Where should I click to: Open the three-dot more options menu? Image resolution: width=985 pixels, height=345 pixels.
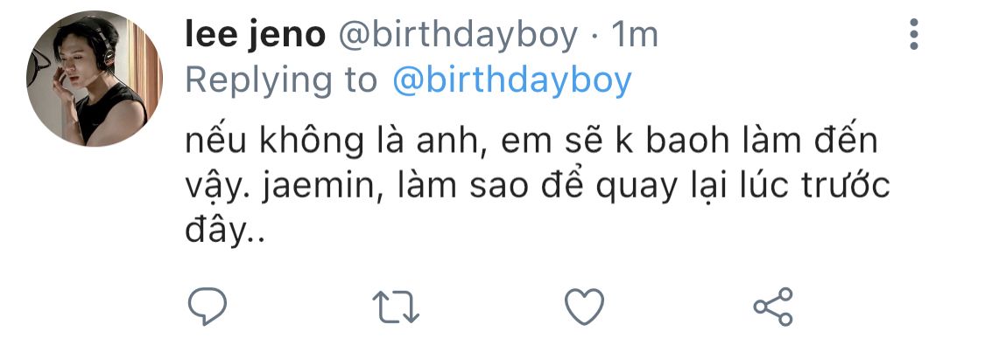(x=914, y=34)
